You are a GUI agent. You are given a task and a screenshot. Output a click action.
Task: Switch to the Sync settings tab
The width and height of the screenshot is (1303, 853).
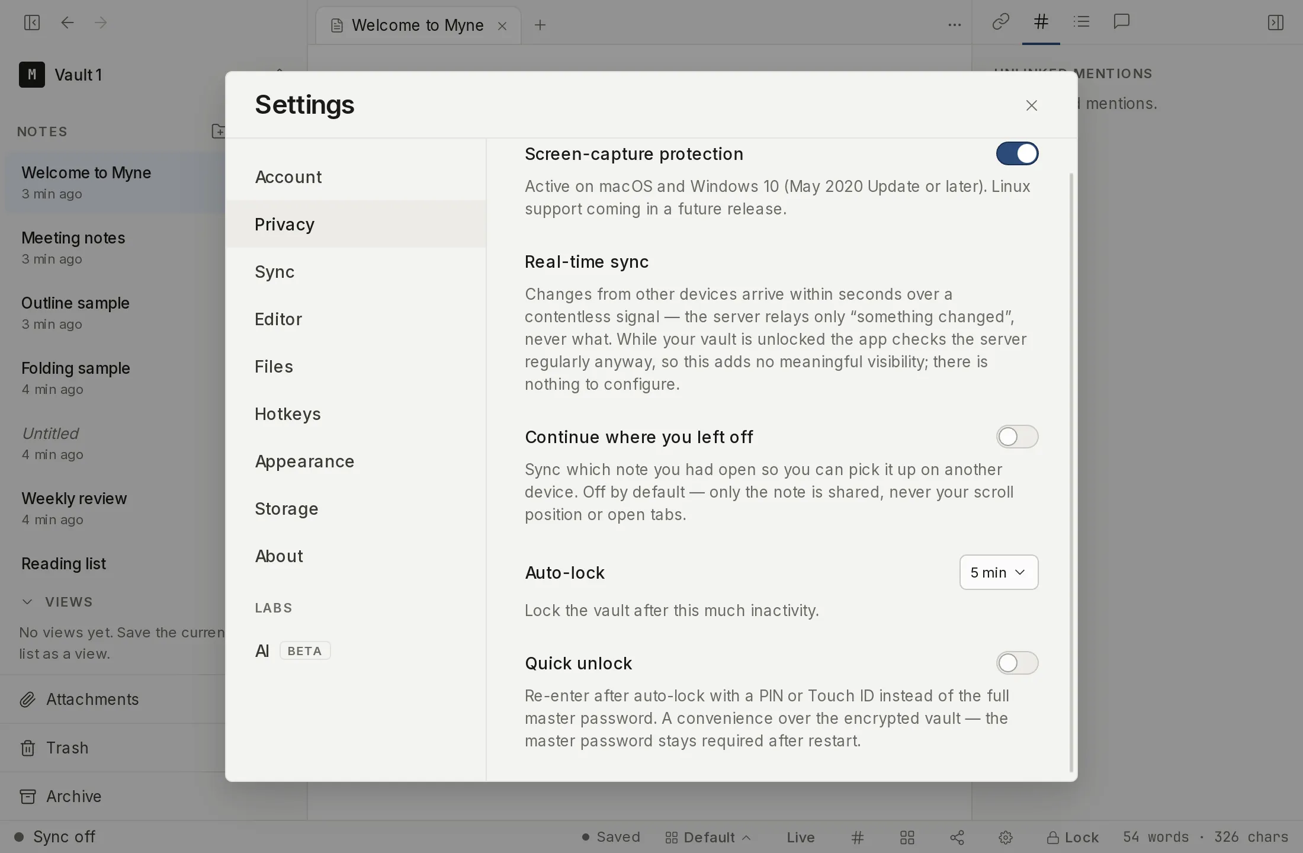[x=355, y=271]
